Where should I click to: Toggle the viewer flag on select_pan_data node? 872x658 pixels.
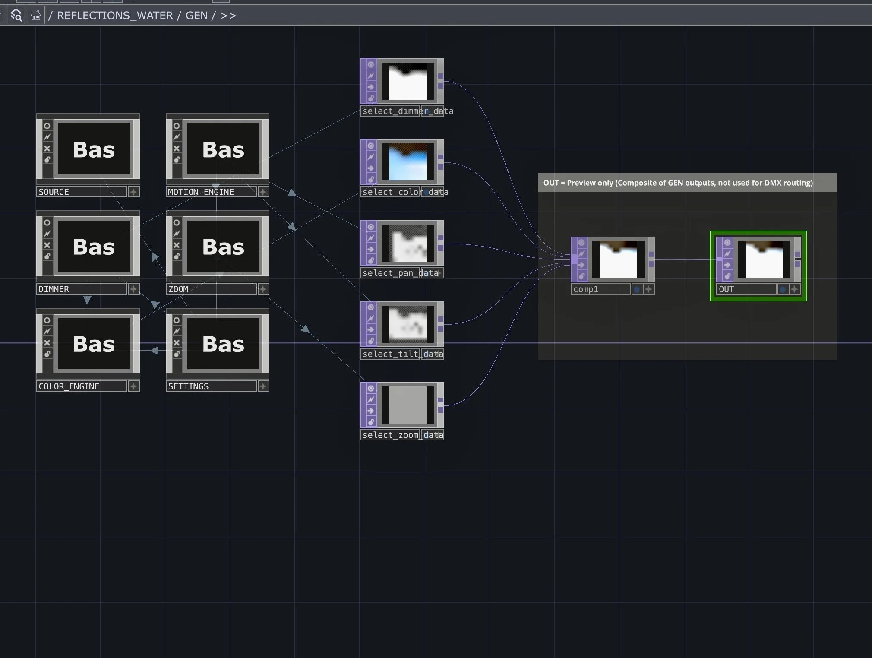click(x=371, y=228)
